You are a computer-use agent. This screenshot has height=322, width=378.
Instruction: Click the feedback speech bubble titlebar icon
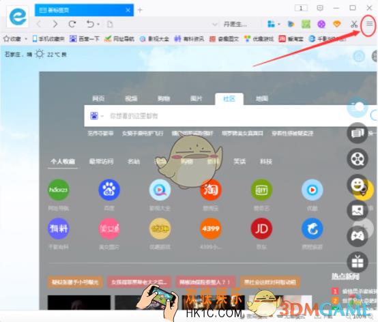[x=320, y=8]
